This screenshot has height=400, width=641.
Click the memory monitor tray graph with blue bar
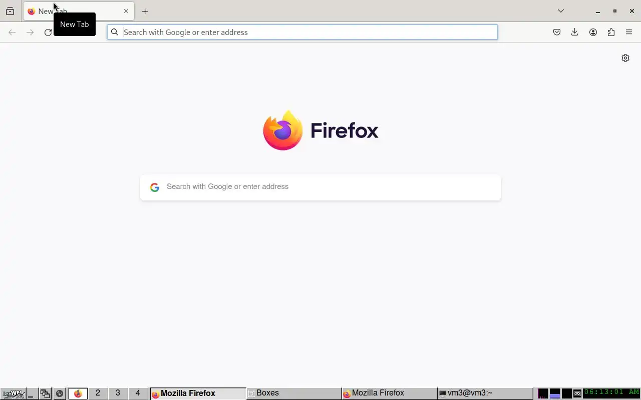coord(555,393)
